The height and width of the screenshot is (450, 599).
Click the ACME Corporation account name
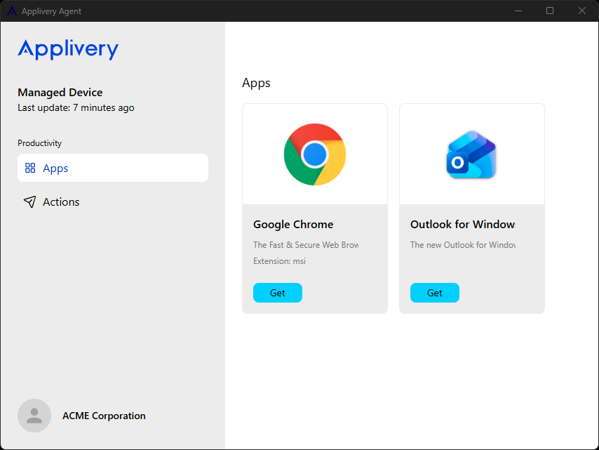(x=103, y=416)
